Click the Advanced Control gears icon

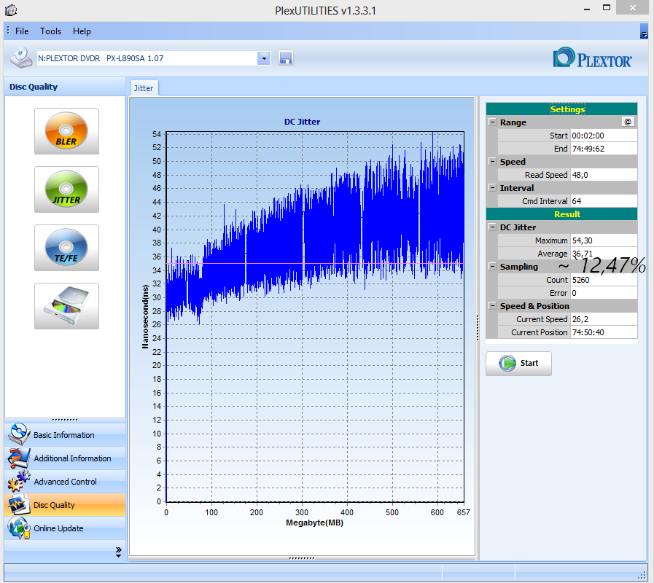tap(18, 481)
